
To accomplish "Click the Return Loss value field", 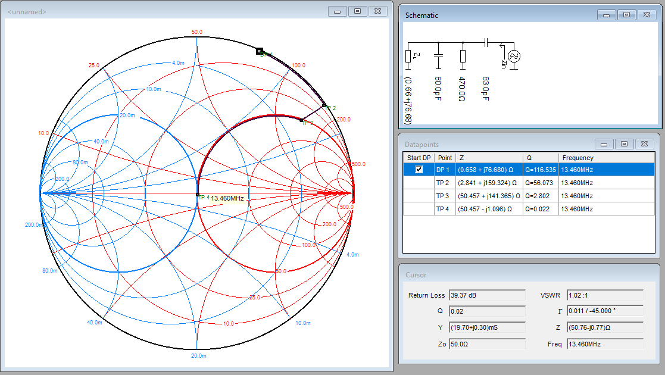I will 486,295.
